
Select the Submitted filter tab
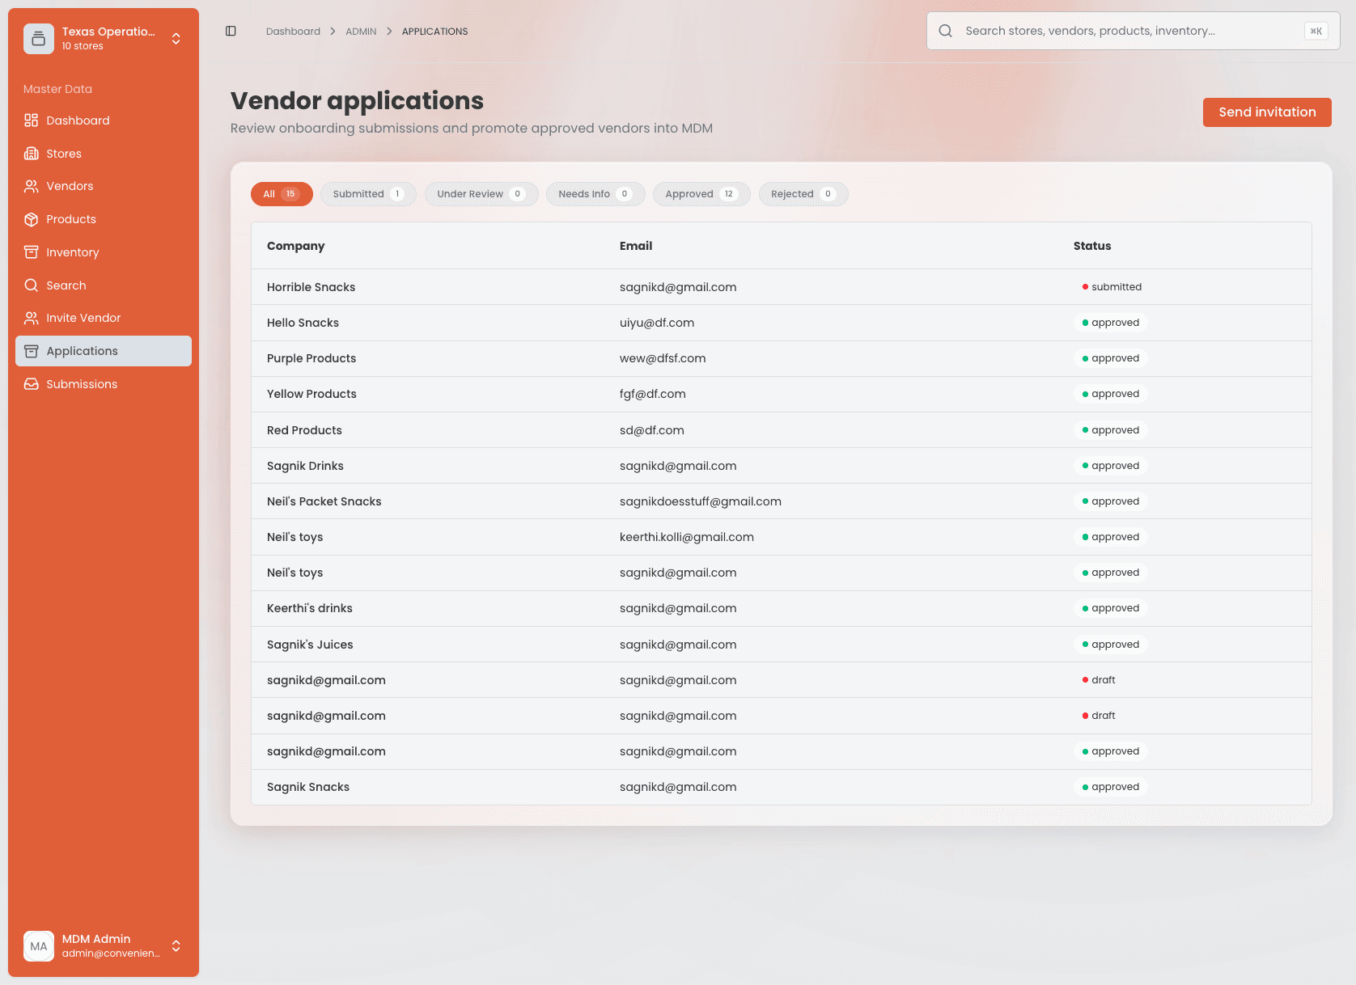(x=368, y=194)
